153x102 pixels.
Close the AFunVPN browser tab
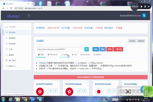(29, 4)
